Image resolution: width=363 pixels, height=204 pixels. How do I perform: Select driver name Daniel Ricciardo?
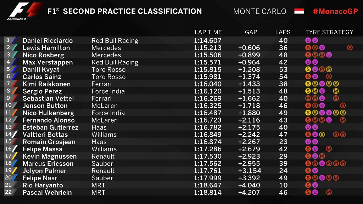click(48, 41)
